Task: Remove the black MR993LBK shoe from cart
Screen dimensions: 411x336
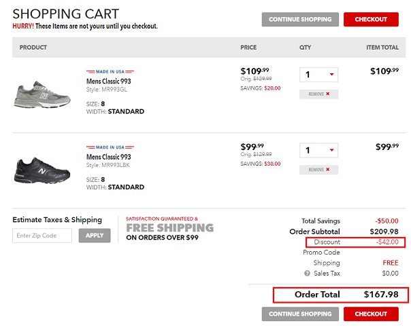Action: click(x=318, y=170)
